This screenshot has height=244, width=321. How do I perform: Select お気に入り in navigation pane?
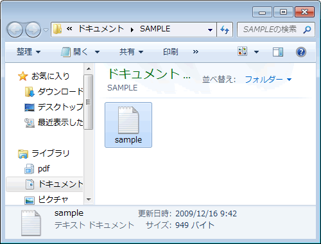click(50, 76)
